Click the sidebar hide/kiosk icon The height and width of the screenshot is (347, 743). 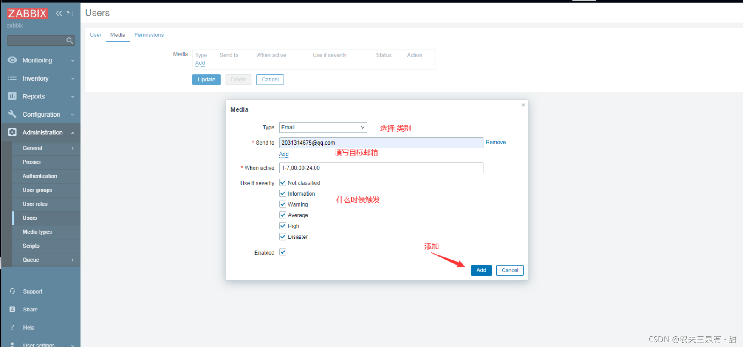[70, 14]
